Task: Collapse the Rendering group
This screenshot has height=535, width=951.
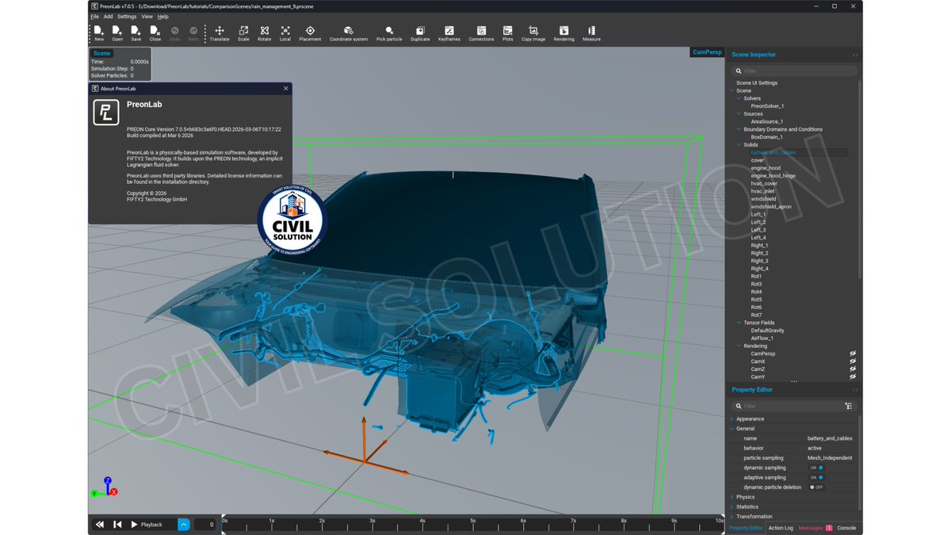Action: [x=739, y=346]
